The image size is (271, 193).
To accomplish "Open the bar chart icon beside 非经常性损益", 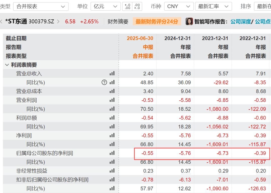I will 112,171.
